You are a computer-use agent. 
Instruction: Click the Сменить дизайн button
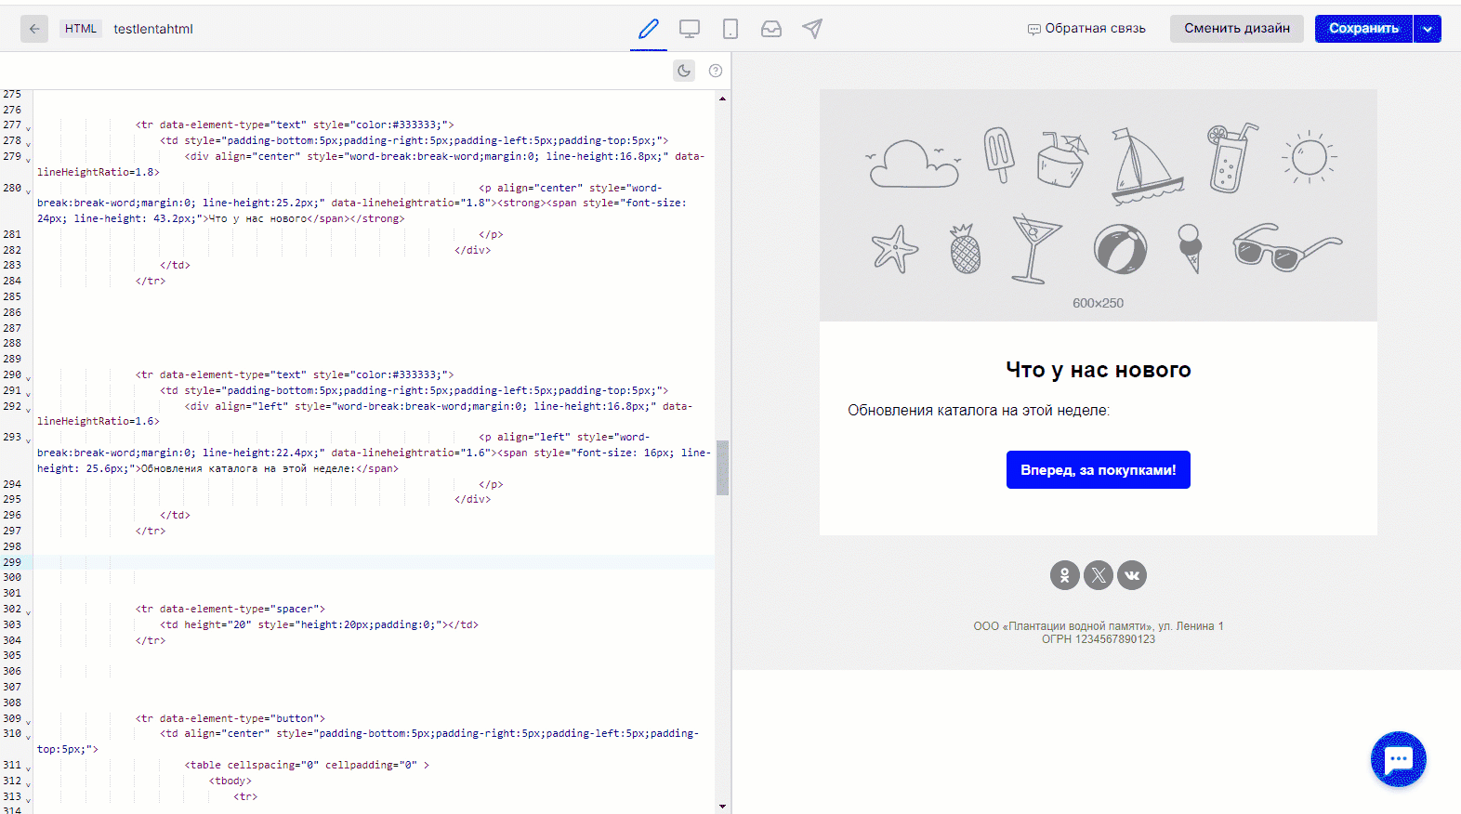click(1236, 29)
